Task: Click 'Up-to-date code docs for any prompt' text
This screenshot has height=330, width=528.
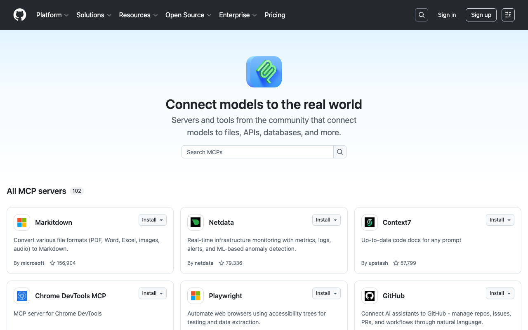Action: coord(411,240)
